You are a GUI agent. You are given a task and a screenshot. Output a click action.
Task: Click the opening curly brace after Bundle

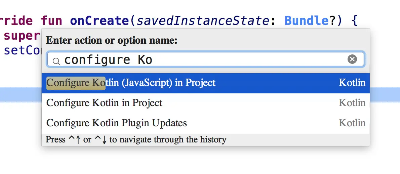(x=354, y=21)
